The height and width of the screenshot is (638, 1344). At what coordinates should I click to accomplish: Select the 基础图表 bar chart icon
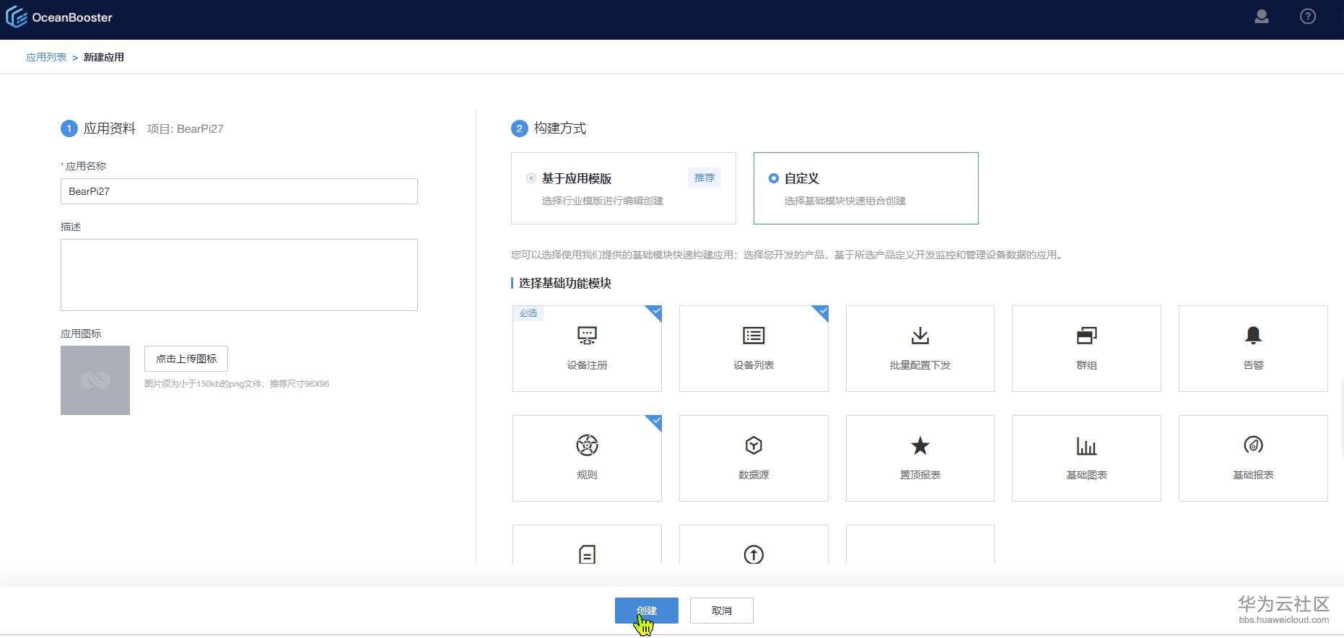click(1086, 446)
